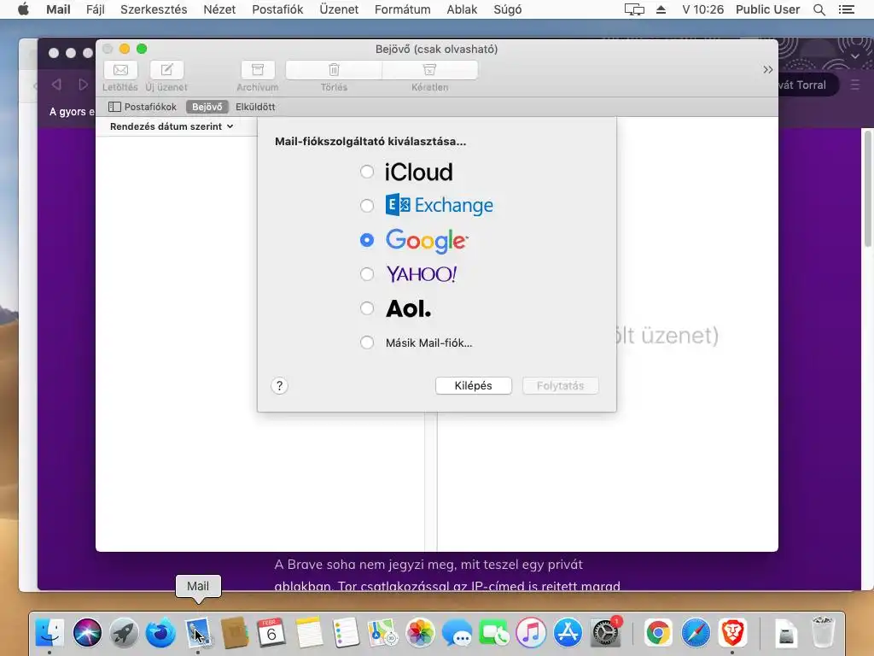Viewport: 874px width, 656px height.
Task: Choose Másik Mail-fiók option
Action: (367, 343)
